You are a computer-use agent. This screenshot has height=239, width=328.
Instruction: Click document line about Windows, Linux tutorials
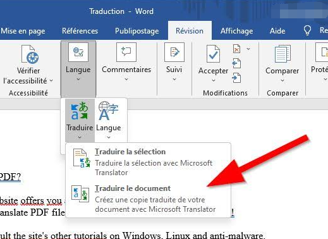(x=132, y=235)
